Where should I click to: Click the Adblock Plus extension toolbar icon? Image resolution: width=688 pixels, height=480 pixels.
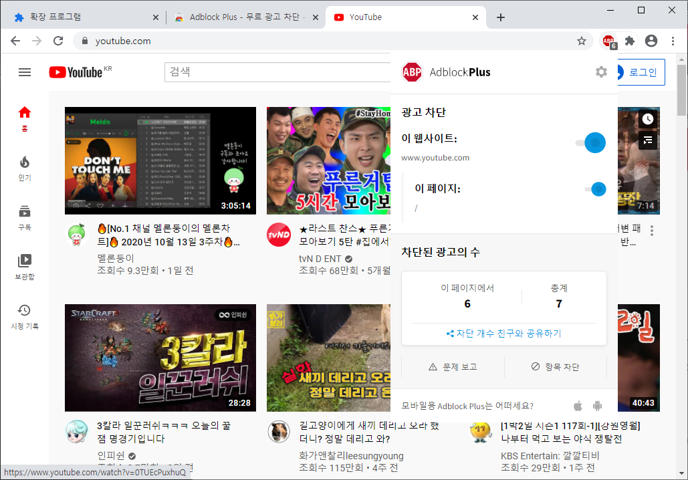coord(609,41)
